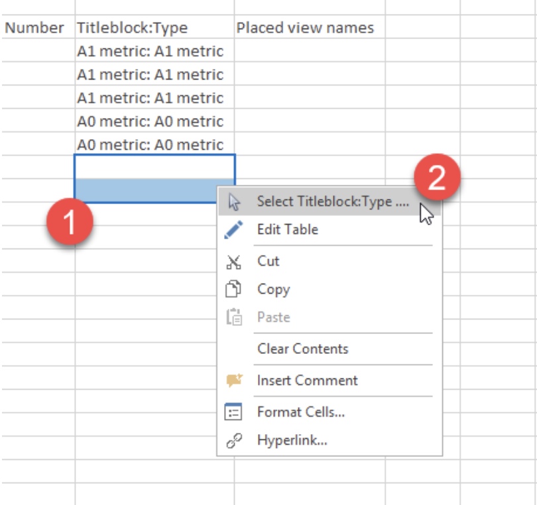The image size is (537, 505).
Task: Choose Clear Contents menu entry
Action: pos(329,349)
